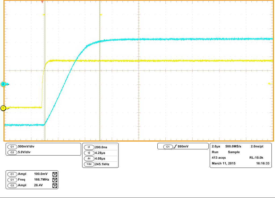Click the Run status text

[x=215, y=152]
